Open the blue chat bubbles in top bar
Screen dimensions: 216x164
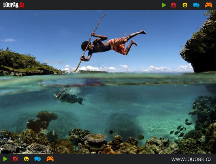[196, 5]
